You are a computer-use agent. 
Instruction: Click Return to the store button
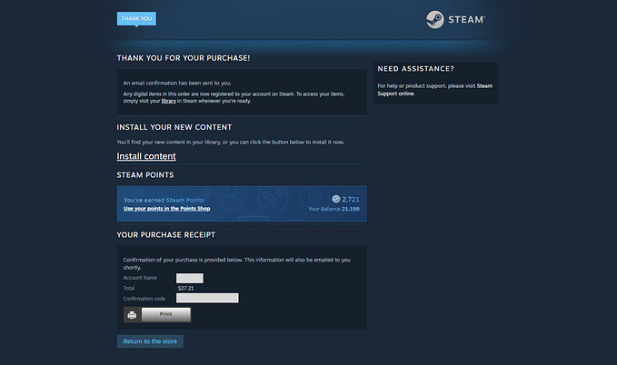click(150, 341)
